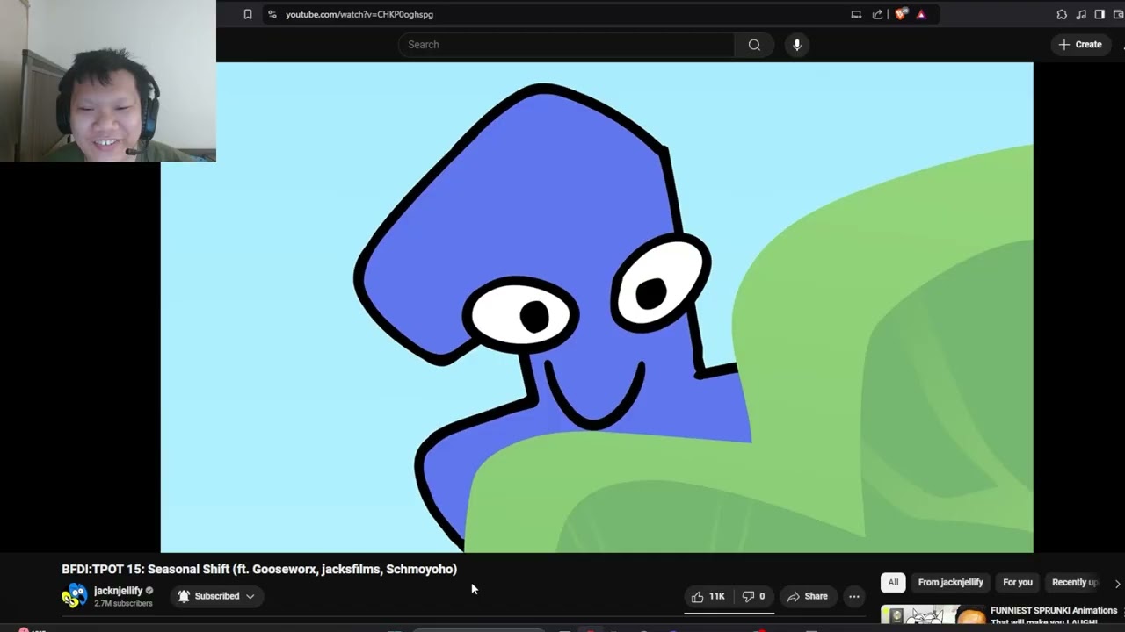The width and height of the screenshot is (1125, 632).
Task: Pause the video by clicking the player
Action: [597, 307]
